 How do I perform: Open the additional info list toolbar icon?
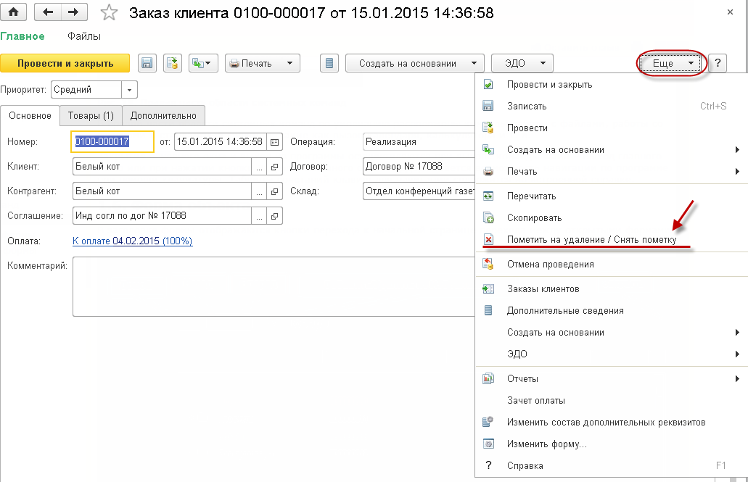(329, 63)
